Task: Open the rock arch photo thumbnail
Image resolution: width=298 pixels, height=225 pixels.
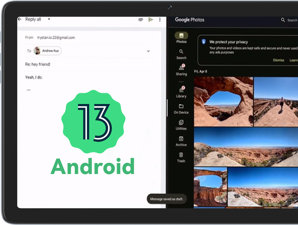Action: point(224,101)
